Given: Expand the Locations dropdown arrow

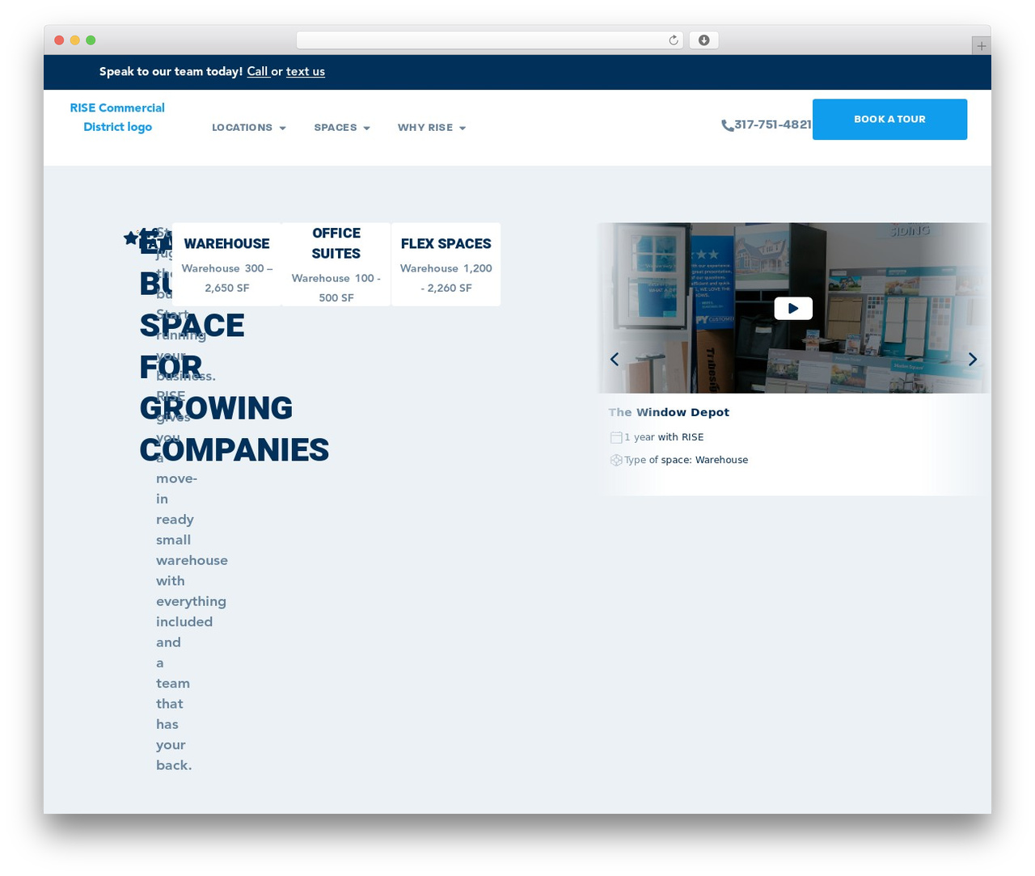Looking at the screenshot, I should 282,128.
